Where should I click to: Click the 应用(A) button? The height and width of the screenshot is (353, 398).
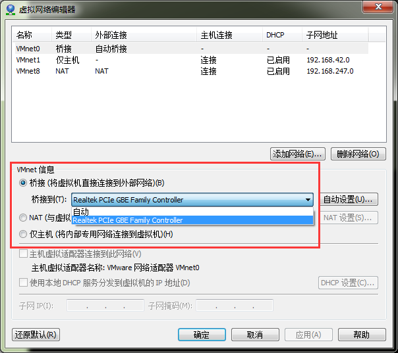(x=308, y=335)
